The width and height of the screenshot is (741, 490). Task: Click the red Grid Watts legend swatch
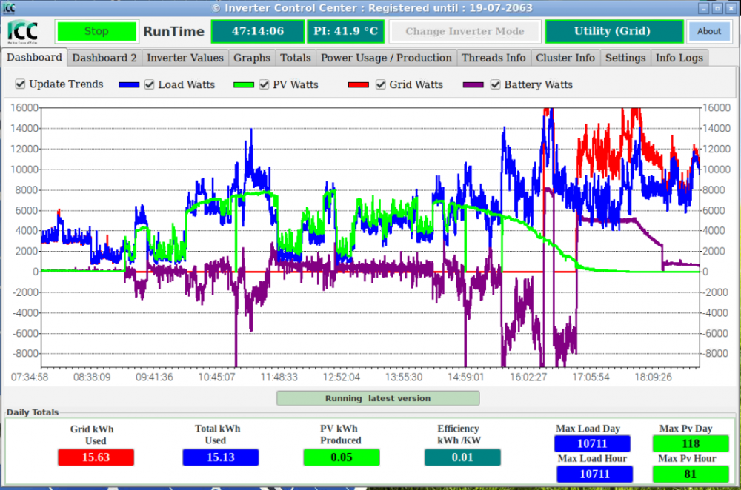[358, 85]
